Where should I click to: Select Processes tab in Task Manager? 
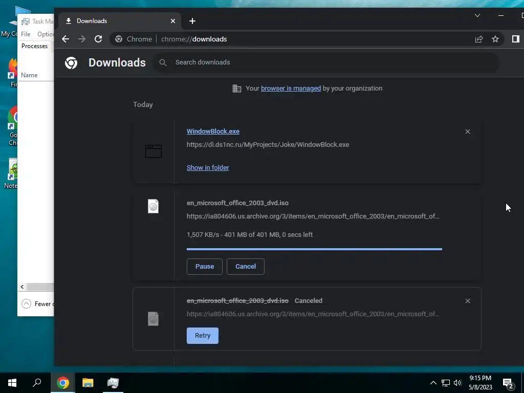click(34, 46)
